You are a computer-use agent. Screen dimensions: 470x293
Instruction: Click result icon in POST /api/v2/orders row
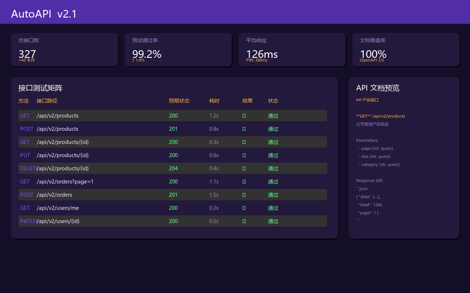[x=244, y=195]
